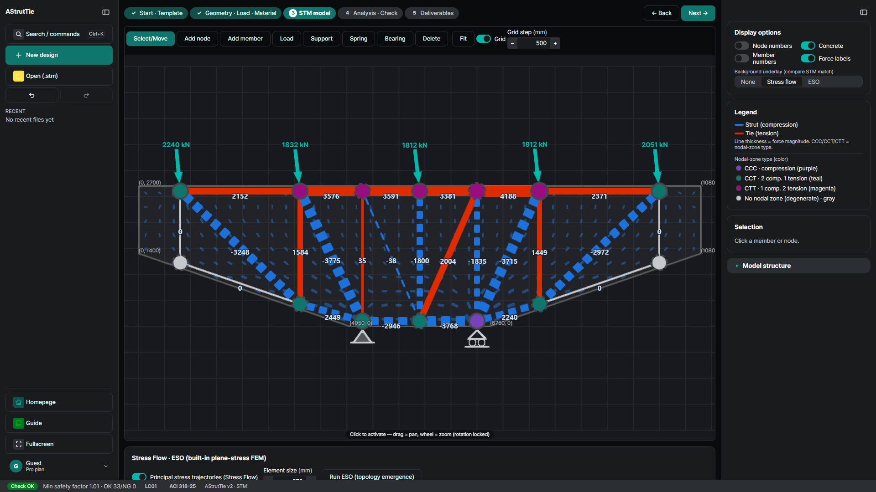Open the Analysis · Check step
Viewport: 876px width, 492px height.
(x=370, y=13)
